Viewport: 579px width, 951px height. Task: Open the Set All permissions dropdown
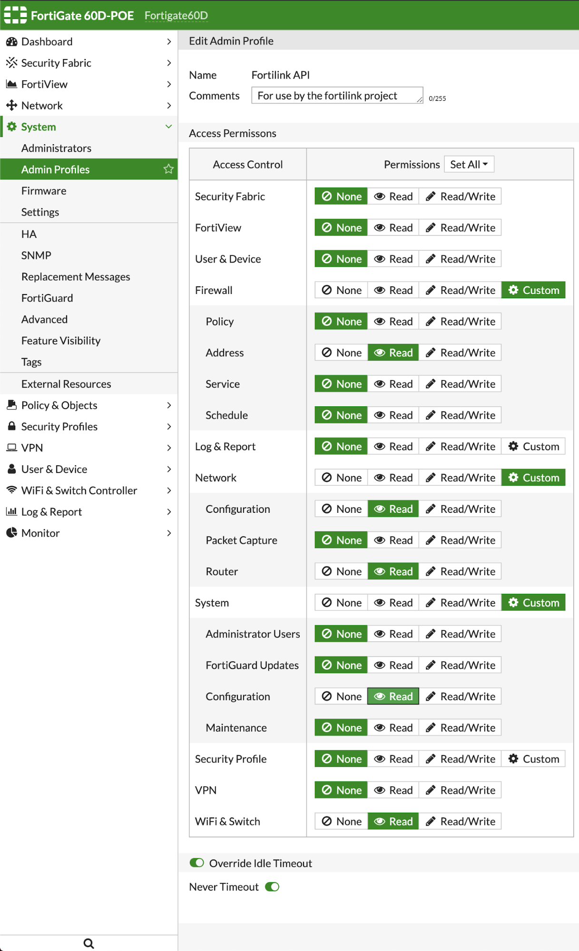click(469, 164)
